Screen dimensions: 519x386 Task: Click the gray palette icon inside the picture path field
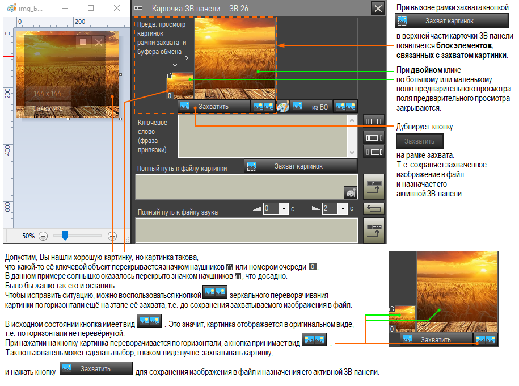tap(351, 192)
